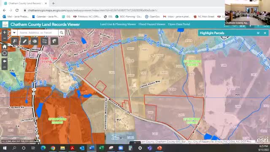Open the fifth toolbar widget right of swipe
Viewport: 270px width, 152px height.
coord(54,41)
